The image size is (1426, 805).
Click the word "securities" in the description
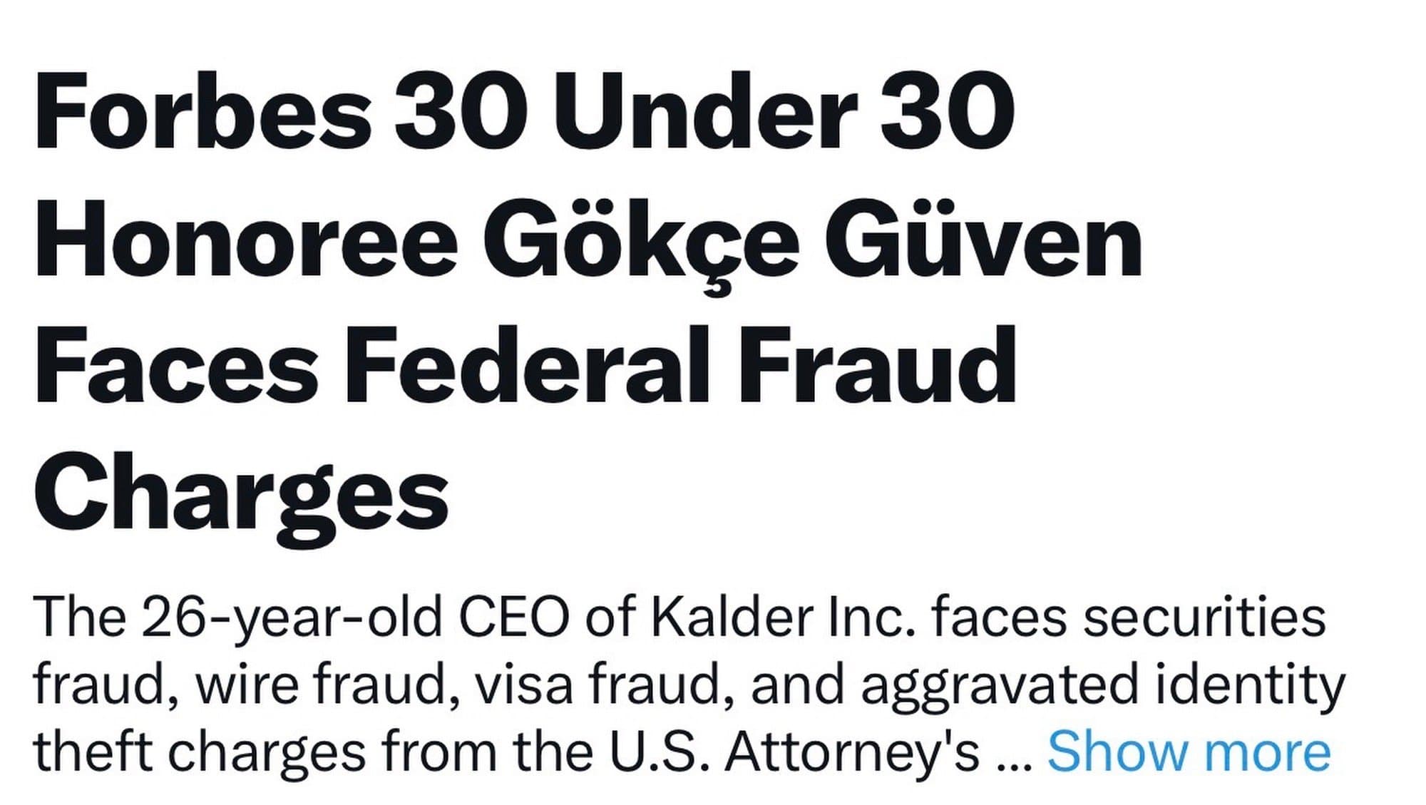(1204, 617)
